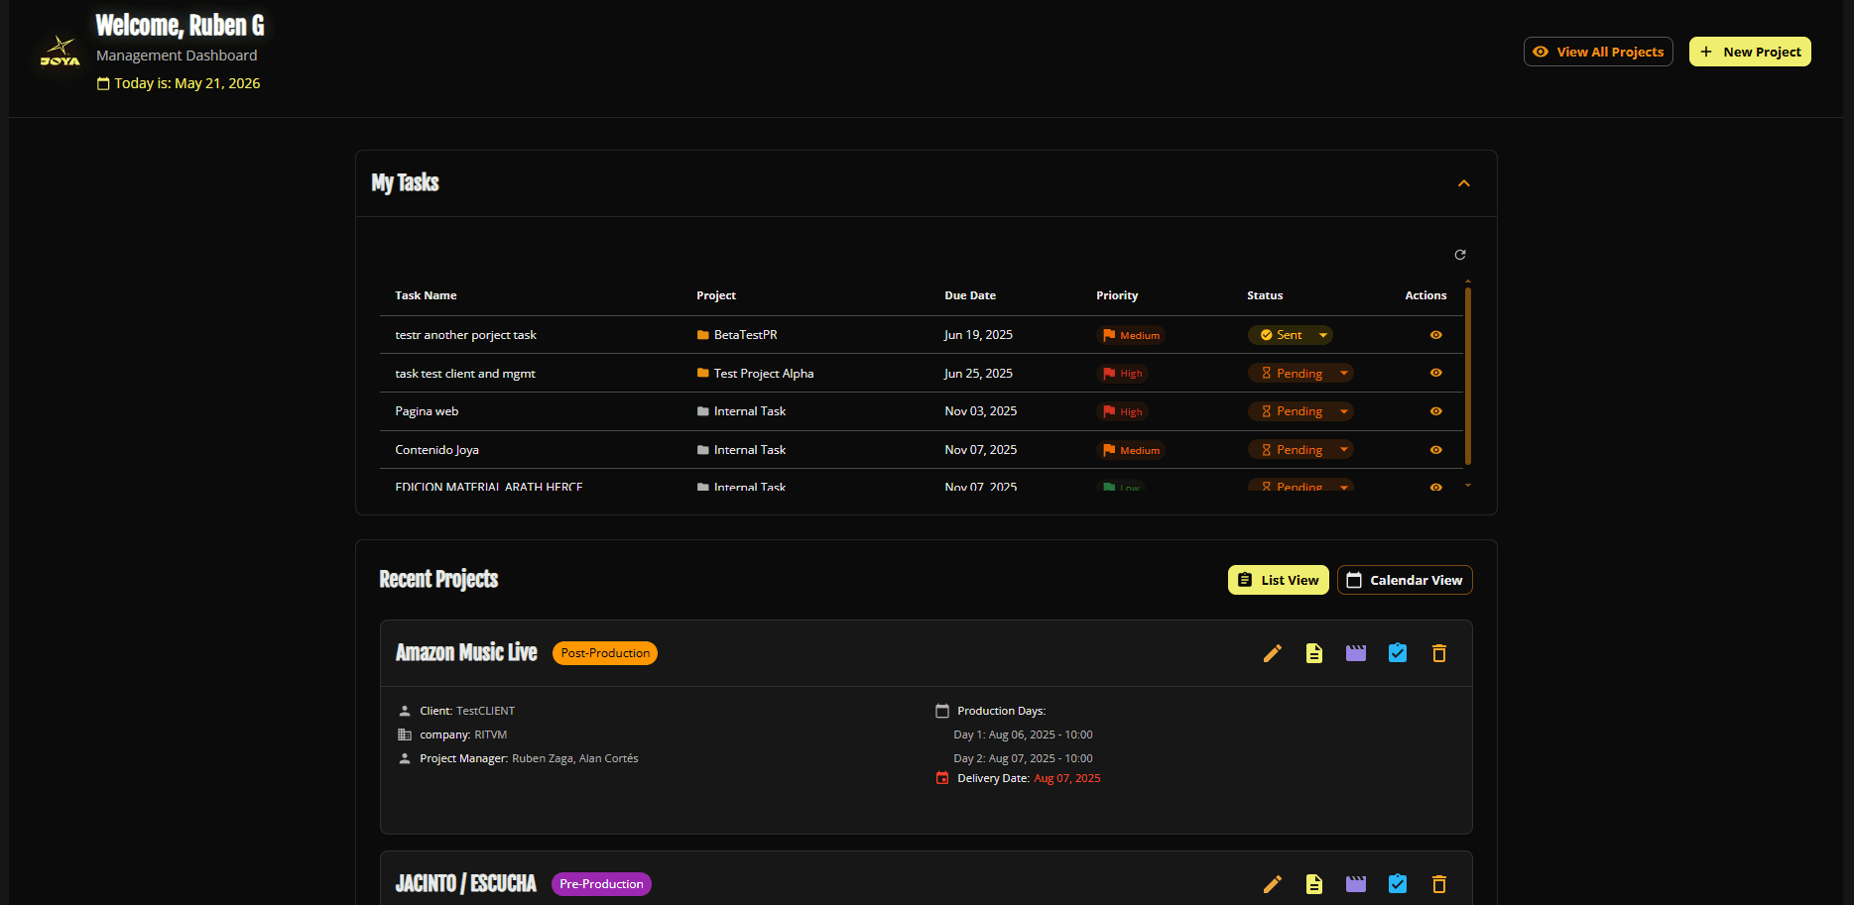
Task: Click the Project column header
Action: (716, 295)
